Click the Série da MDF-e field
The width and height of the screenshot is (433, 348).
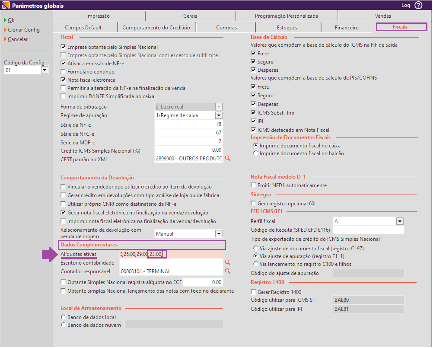(188, 141)
